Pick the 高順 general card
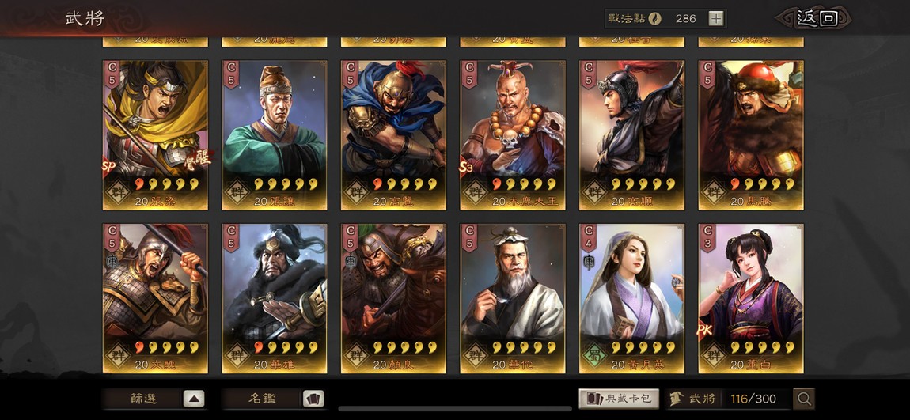Screen dimensions: 910x420 [632, 135]
